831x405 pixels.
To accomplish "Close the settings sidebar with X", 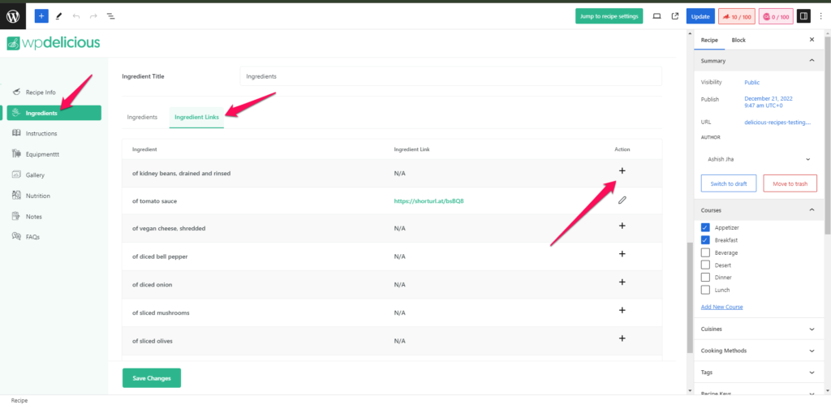I will click(x=812, y=40).
